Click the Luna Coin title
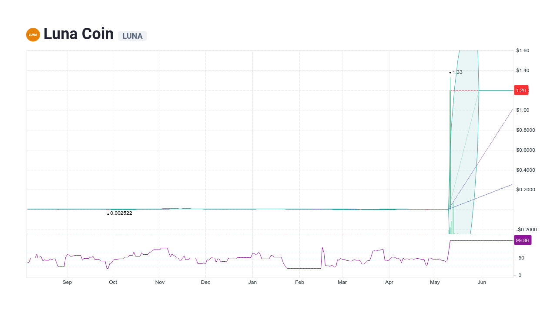Viewport: 557px width, 313px height. (x=79, y=34)
